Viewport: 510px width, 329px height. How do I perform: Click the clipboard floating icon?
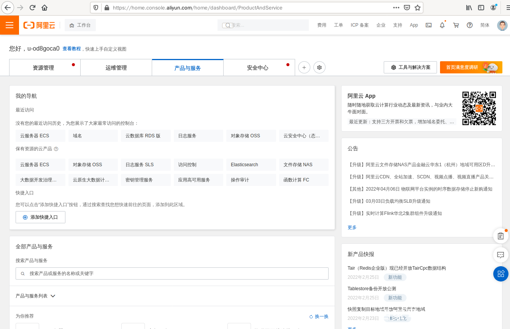(x=501, y=236)
